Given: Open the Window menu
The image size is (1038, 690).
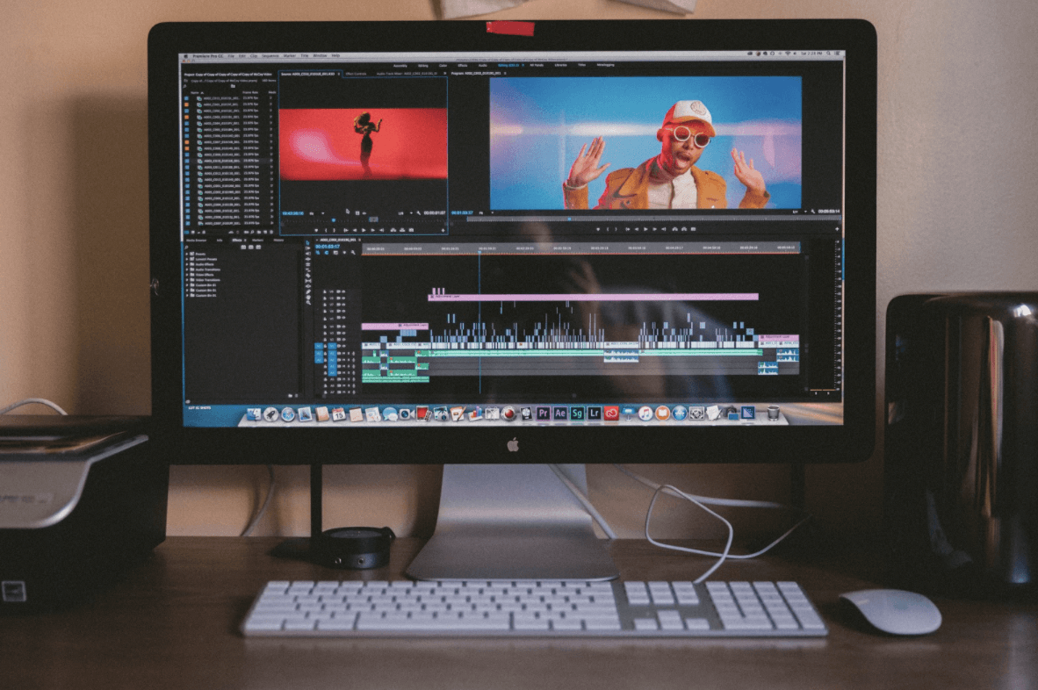Looking at the screenshot, I should (x=320, y=55).
